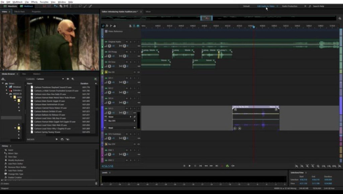Move playhead to previous with transport button
343x194 pixels.
click(x=200, y=166)
